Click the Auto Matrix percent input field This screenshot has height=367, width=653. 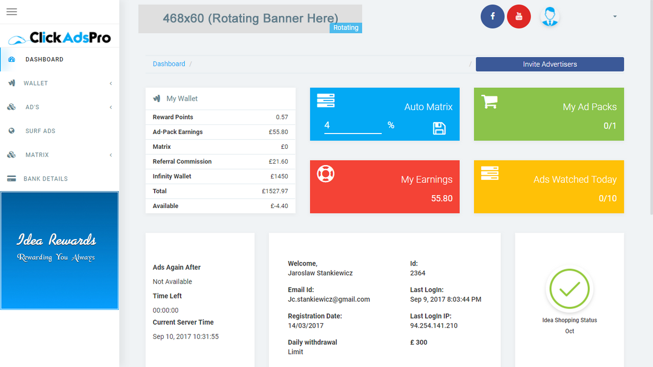(x=353, y=125)
